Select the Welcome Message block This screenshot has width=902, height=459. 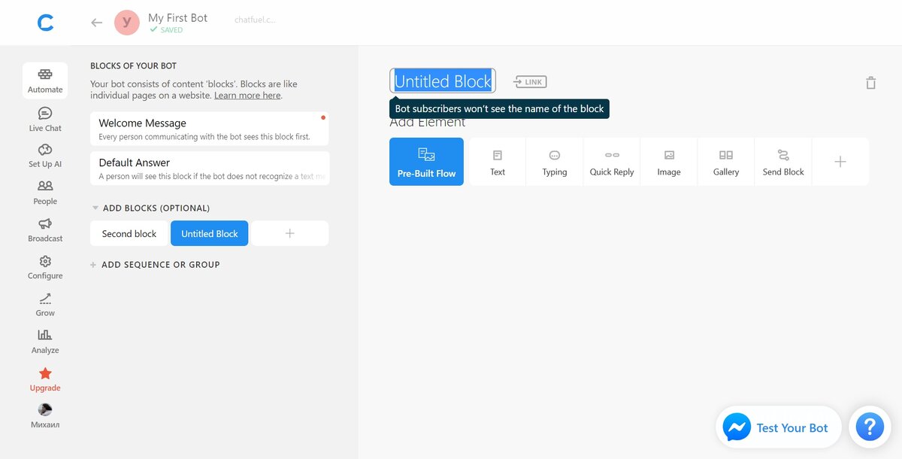pos(210,129)
